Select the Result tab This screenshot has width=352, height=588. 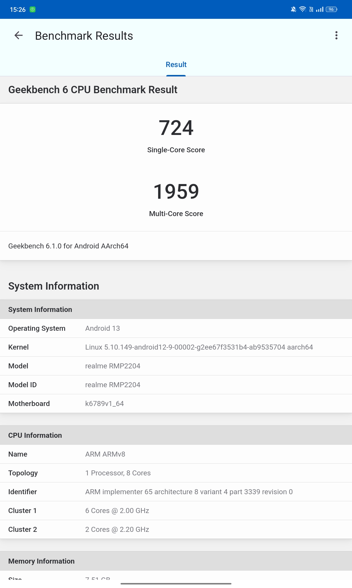point(176,65)
